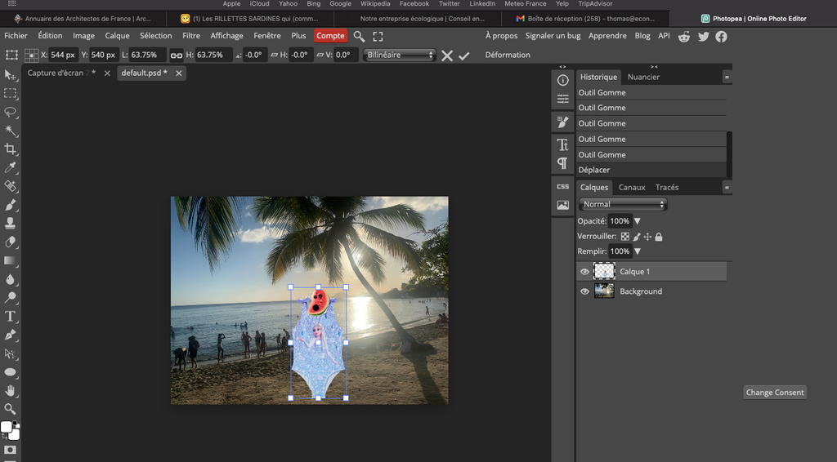Image resolution: width=837 pixels, height=462 pixels.
Task: Click the Compte button
Action: tap(330, 36)
